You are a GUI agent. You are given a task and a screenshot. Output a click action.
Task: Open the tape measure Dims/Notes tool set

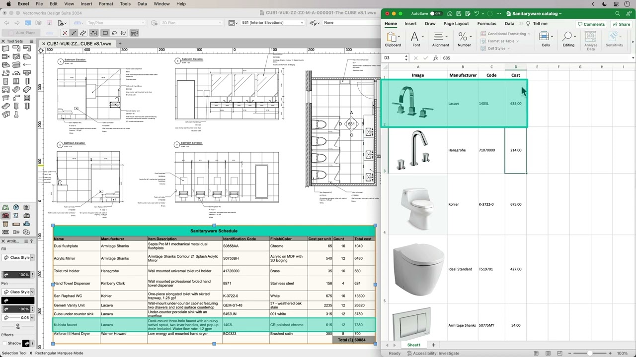coord(16,224)
